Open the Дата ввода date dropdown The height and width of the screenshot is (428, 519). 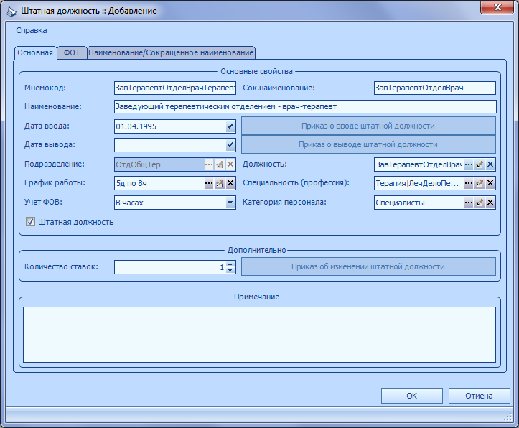230,126
